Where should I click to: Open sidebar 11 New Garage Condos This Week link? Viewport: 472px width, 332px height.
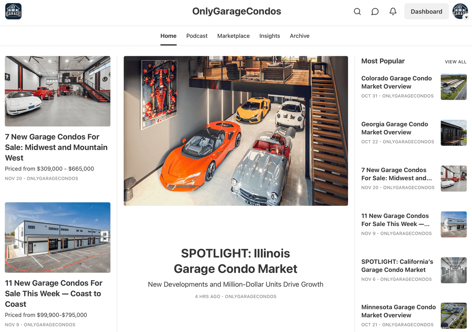click(395, 220)
